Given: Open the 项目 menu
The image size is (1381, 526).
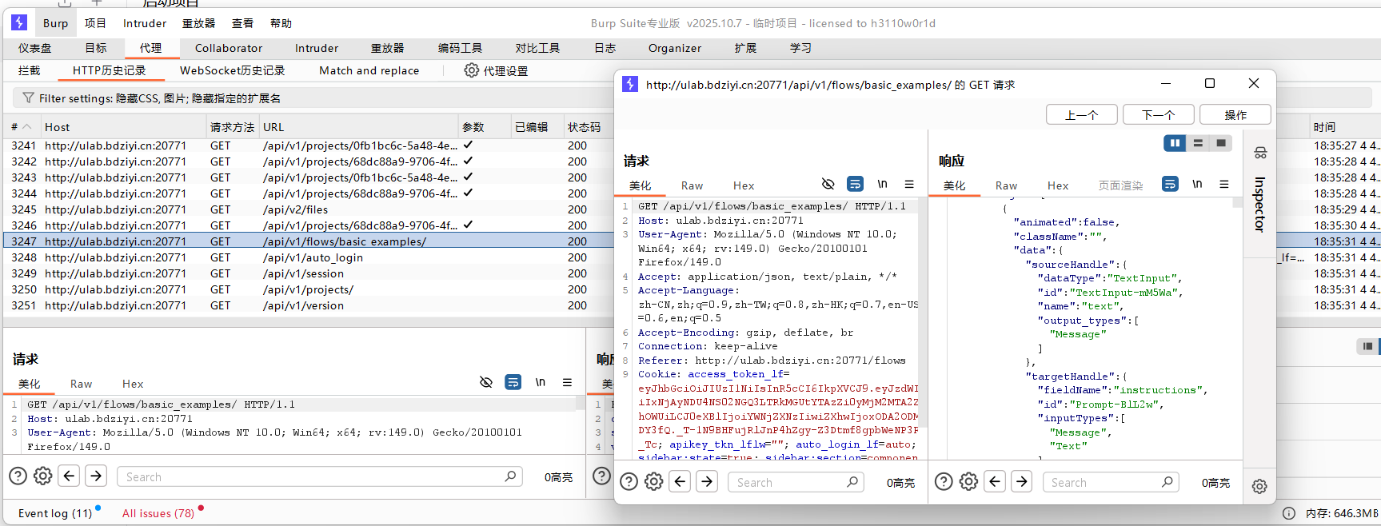Looking at the screenshot, I should pos(95,23).
